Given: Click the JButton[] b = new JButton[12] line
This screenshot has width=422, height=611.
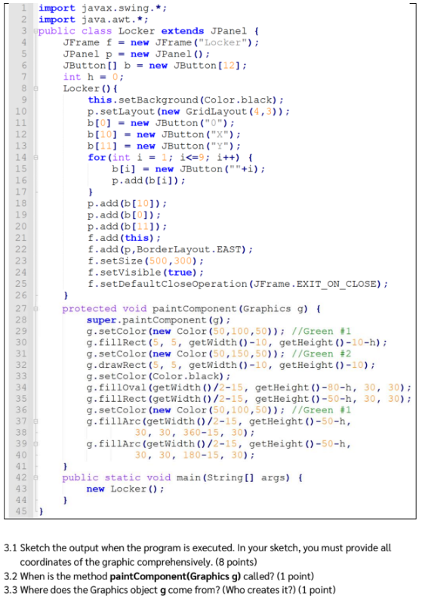Looking at the screenshot, I should pos(155,66).
